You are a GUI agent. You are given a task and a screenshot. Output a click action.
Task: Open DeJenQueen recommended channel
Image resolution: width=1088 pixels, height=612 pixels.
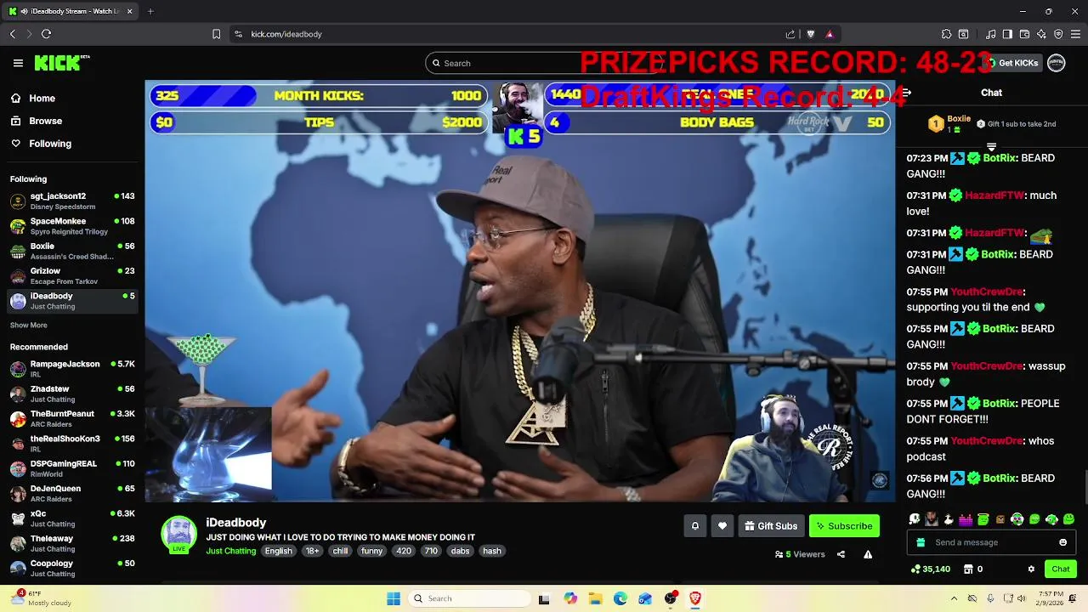(72, 494)
